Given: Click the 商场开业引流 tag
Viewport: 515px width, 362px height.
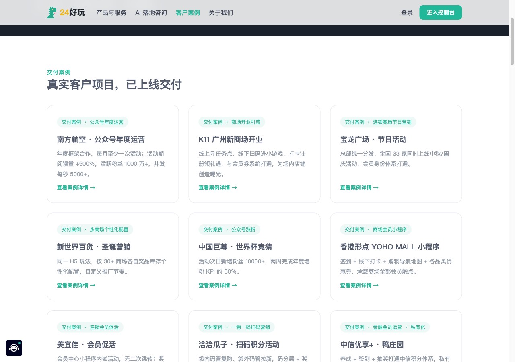Looking at the screenshot, I should pos(232,122).
